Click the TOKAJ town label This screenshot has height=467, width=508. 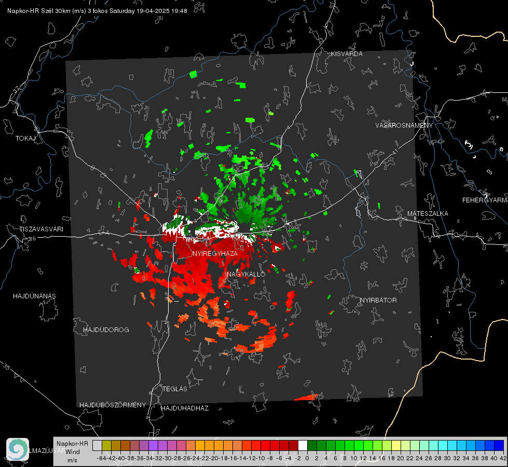pos(25,139)
